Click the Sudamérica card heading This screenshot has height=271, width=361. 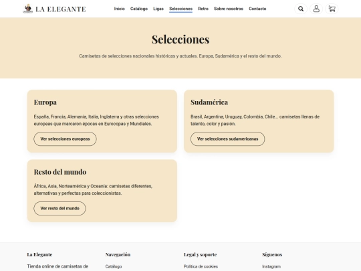(x=209, y=102)
